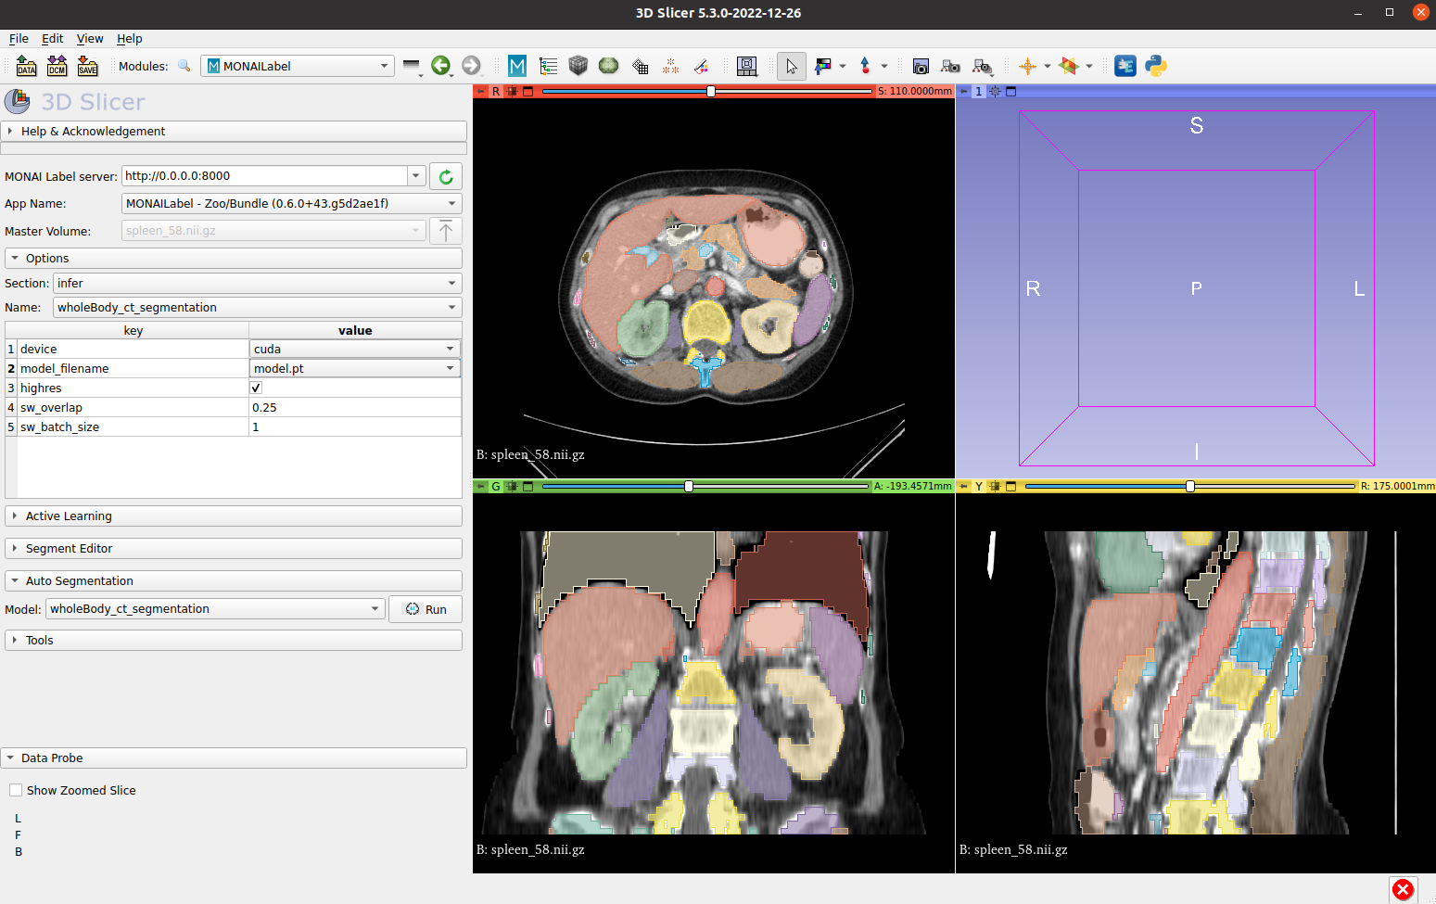The height and width of the screenshot is (904, 1436).
Task: Open the Model dropdown in Auto Segmentation
Action: pyautogui.click(x=215, y=609)
